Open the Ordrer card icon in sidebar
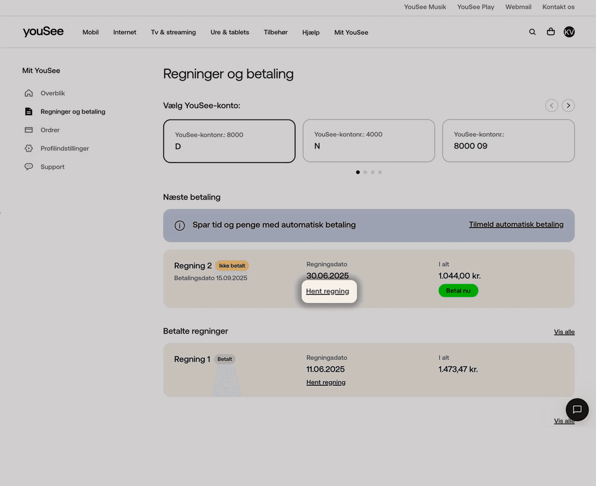The height and width of the screenshot is (486, 596). pyautogui.click(x=29, y=130)
